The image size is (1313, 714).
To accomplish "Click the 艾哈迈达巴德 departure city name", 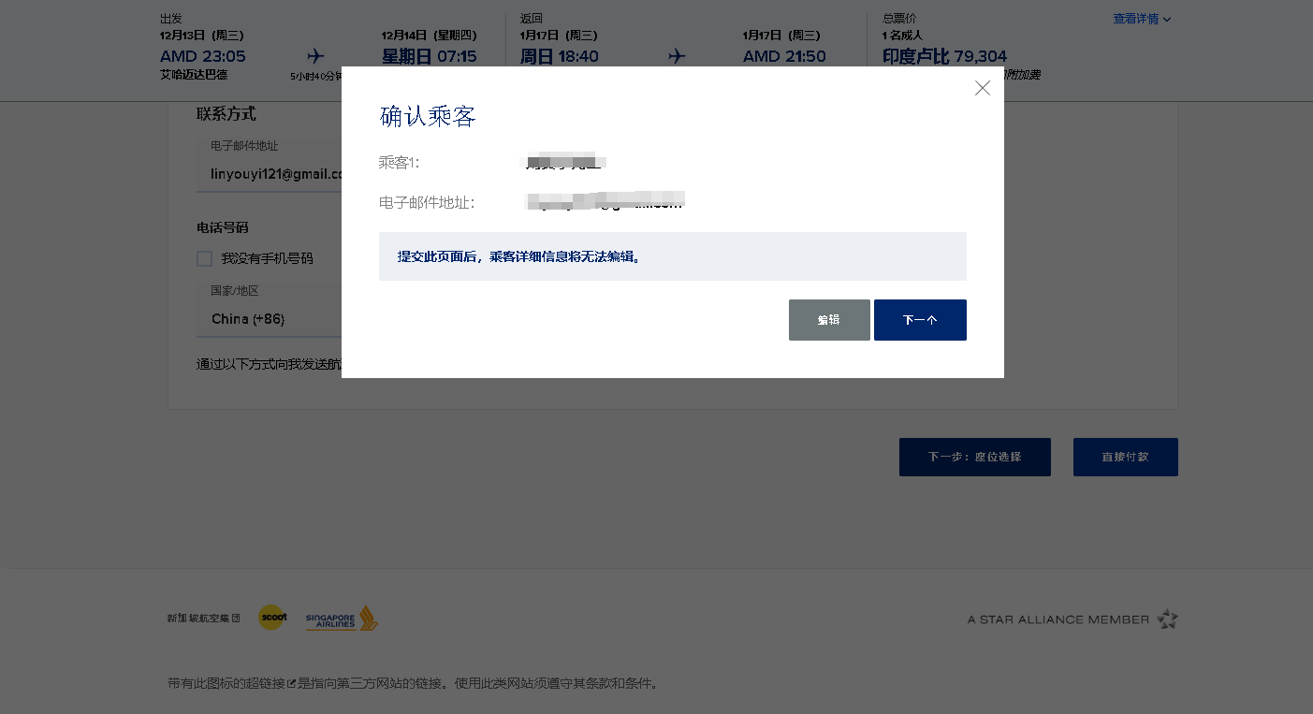I will click(x=194, y=75).
